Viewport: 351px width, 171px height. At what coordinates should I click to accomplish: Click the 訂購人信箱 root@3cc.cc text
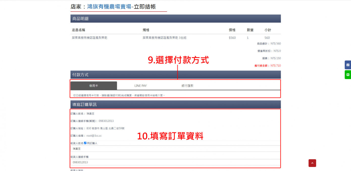pyautogui.click(x=86, y=136)
